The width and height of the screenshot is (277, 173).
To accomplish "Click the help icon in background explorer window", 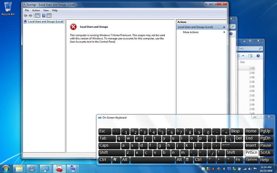I will tap(258, 56).
